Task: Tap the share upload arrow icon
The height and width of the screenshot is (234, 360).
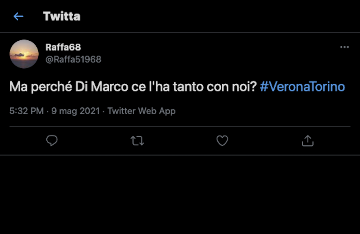Action: (x=308, y=140)
